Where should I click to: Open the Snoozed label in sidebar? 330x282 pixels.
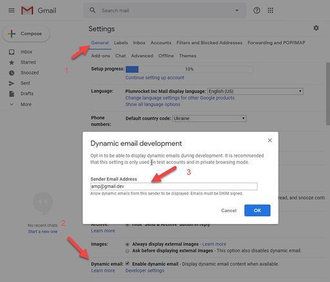[x=30, y=73]
